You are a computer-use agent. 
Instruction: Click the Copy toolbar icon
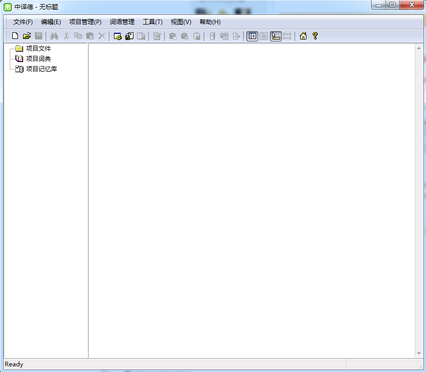click(x=78, y=36)
